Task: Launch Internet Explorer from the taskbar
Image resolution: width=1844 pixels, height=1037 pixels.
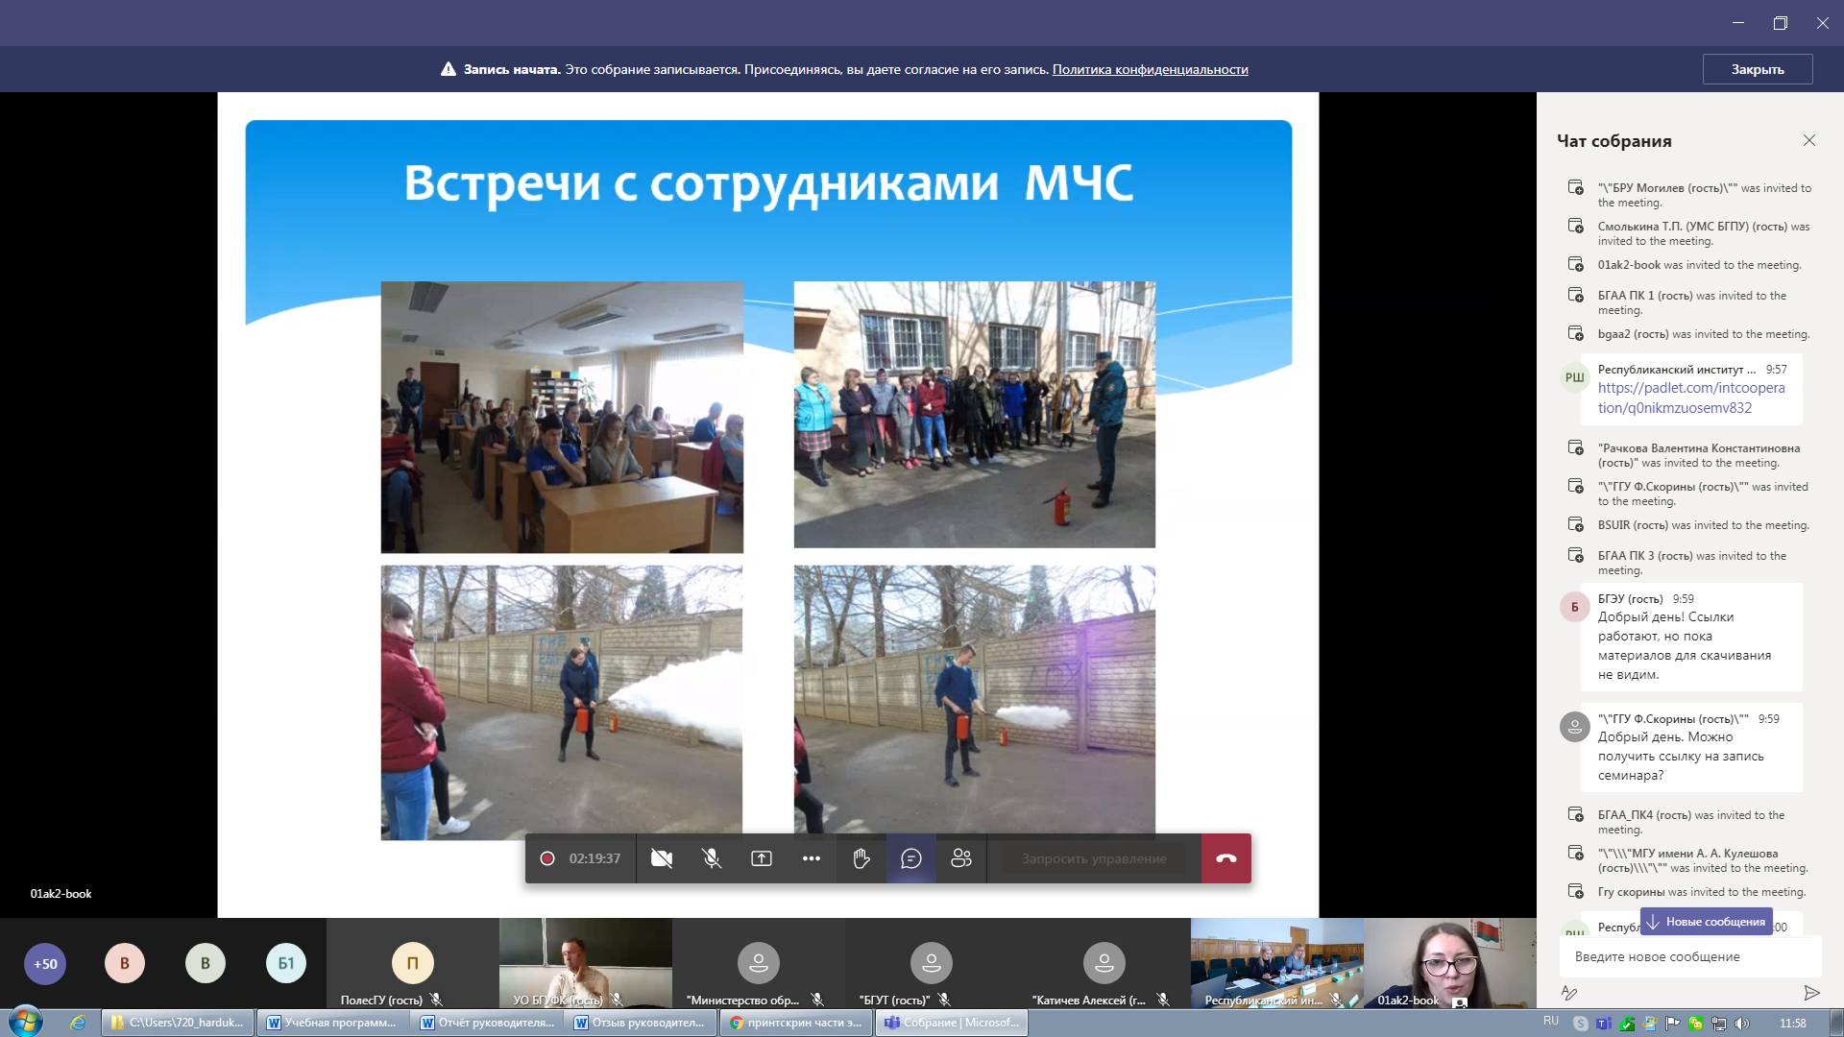Action: (x=77, y=1023)
